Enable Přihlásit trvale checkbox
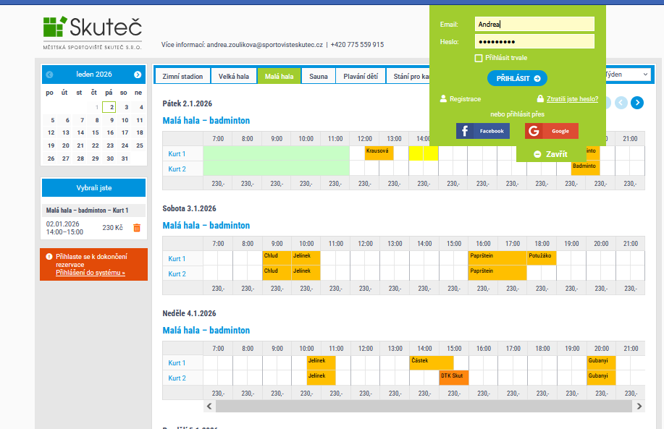This screenshot has width=664, height=429. 479,58
